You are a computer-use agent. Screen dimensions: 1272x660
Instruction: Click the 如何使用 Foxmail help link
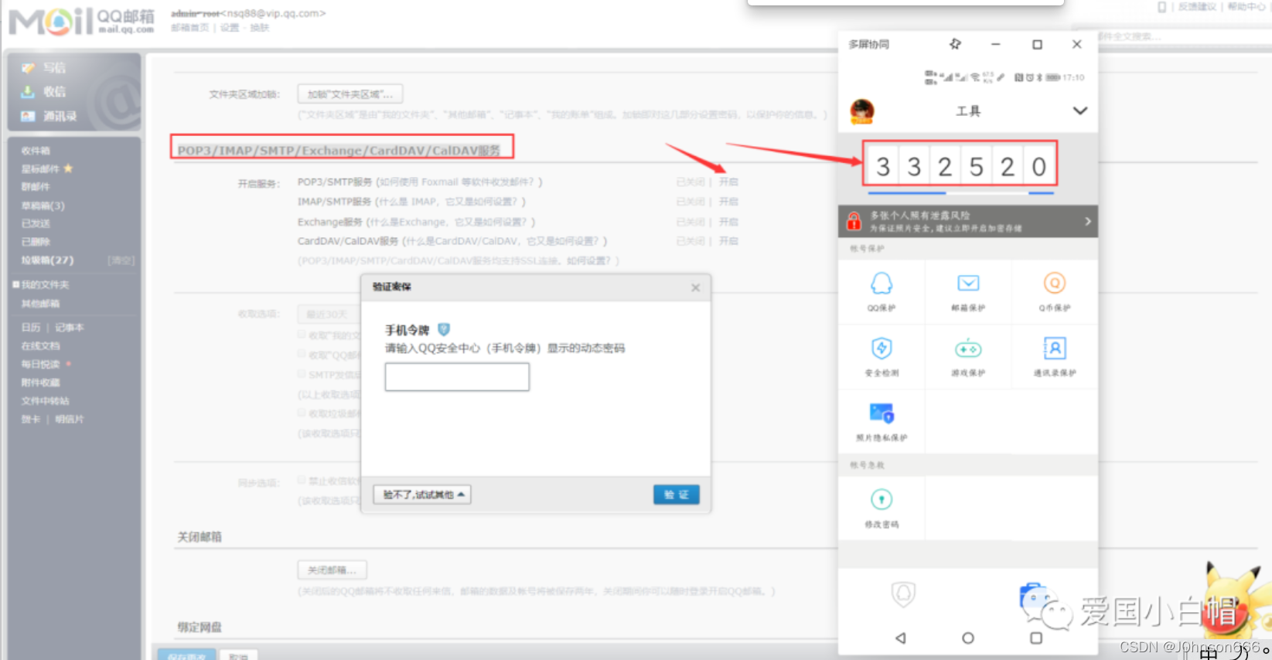pyautogui.click(x=459, y=182)
